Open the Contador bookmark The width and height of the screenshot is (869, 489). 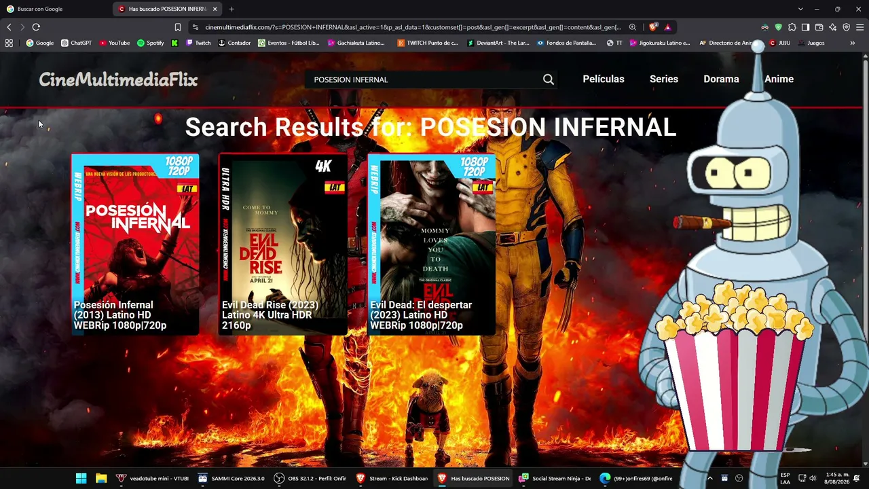tap(234, 43)
